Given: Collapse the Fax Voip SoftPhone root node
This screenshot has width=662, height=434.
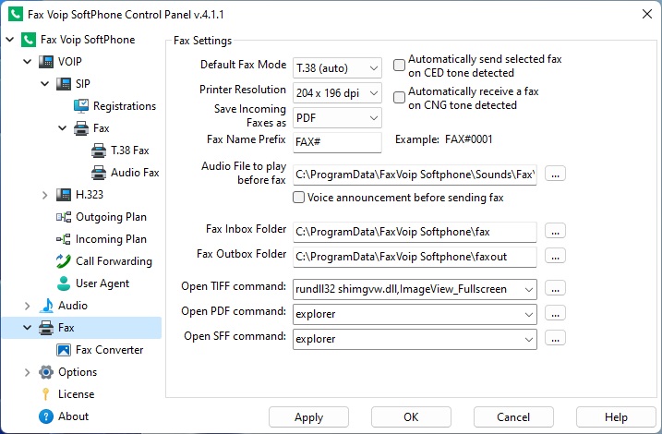Looking at the screenshot, I should coord(10,40).
